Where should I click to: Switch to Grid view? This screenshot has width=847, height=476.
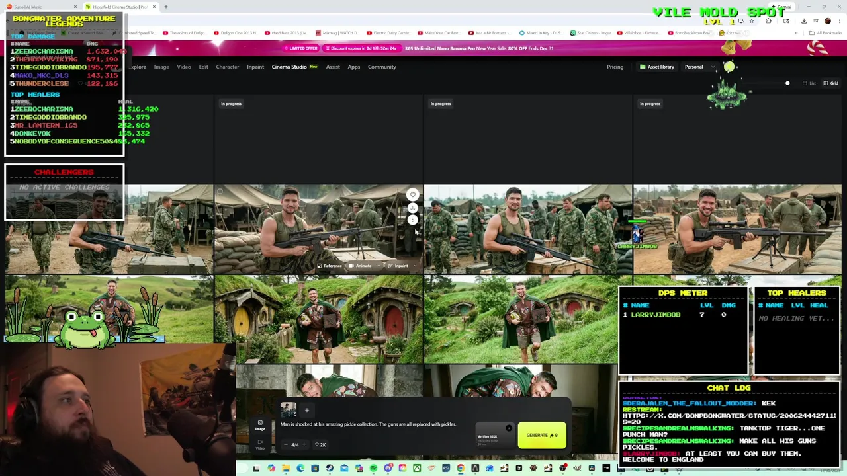point(830,83)
